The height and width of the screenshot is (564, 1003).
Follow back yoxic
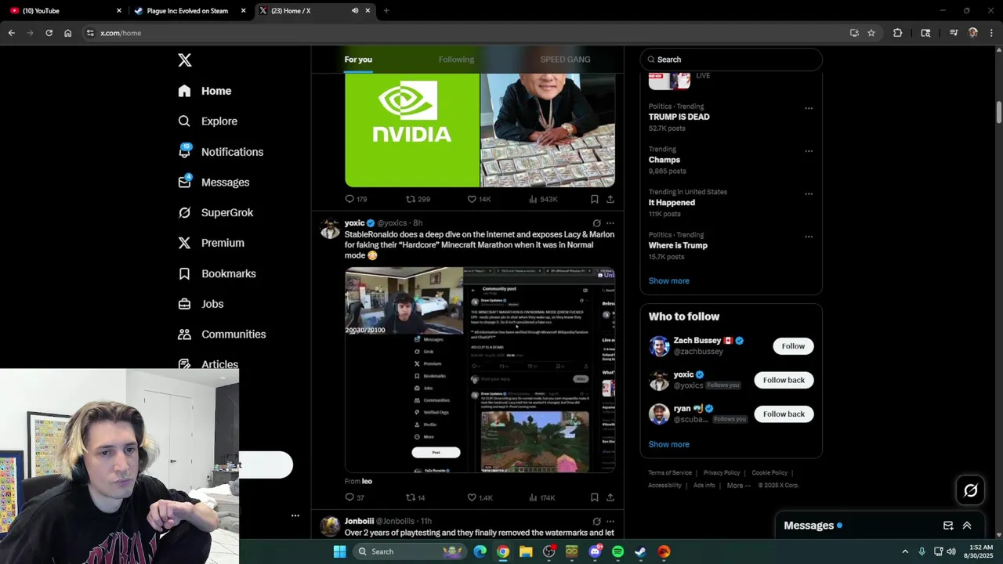point(784,380)
